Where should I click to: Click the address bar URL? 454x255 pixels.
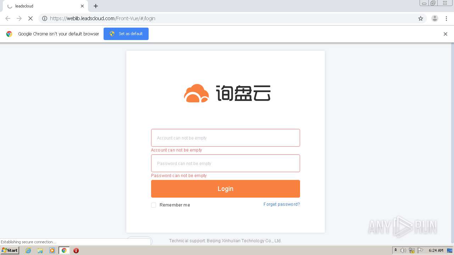[x=103, y=18]
